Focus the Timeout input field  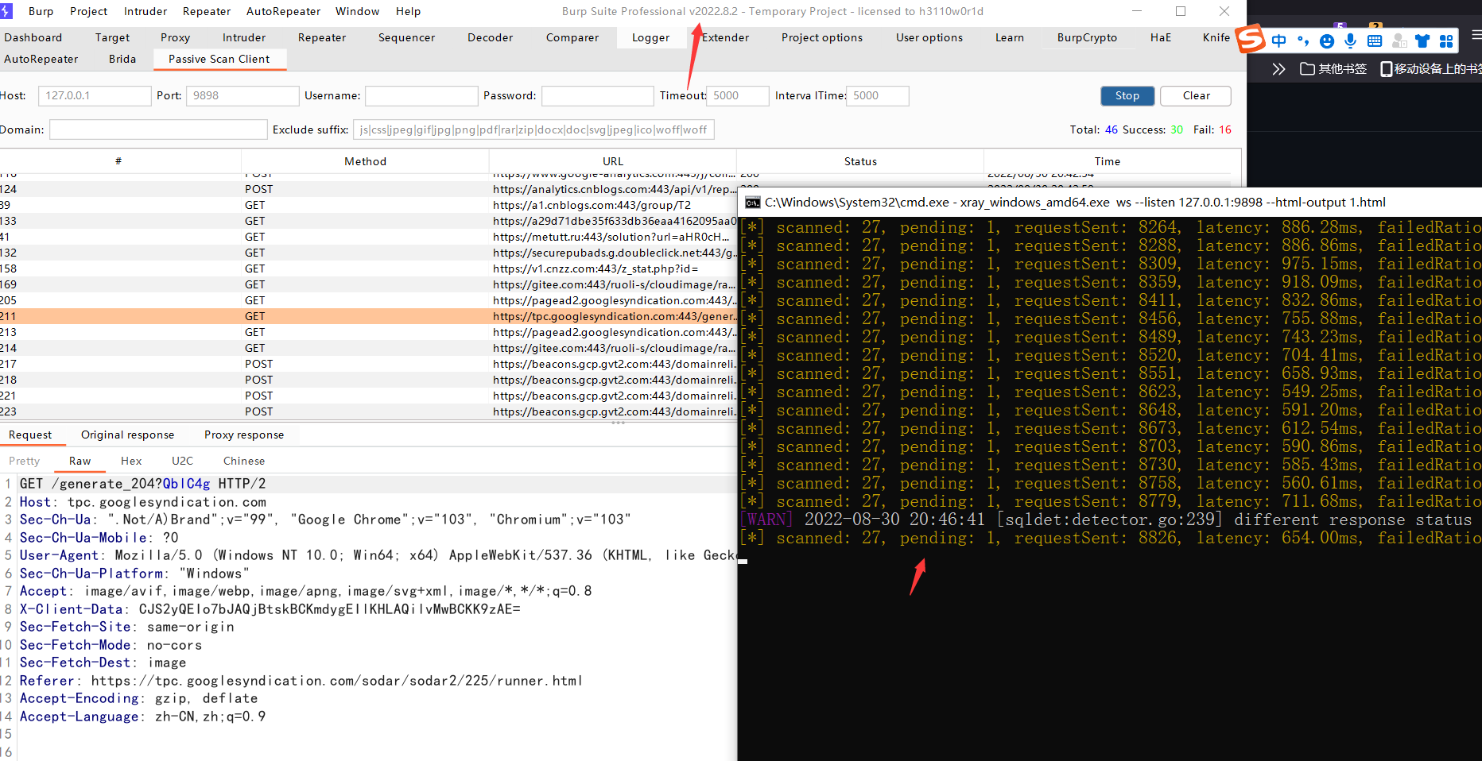point(738,95)
